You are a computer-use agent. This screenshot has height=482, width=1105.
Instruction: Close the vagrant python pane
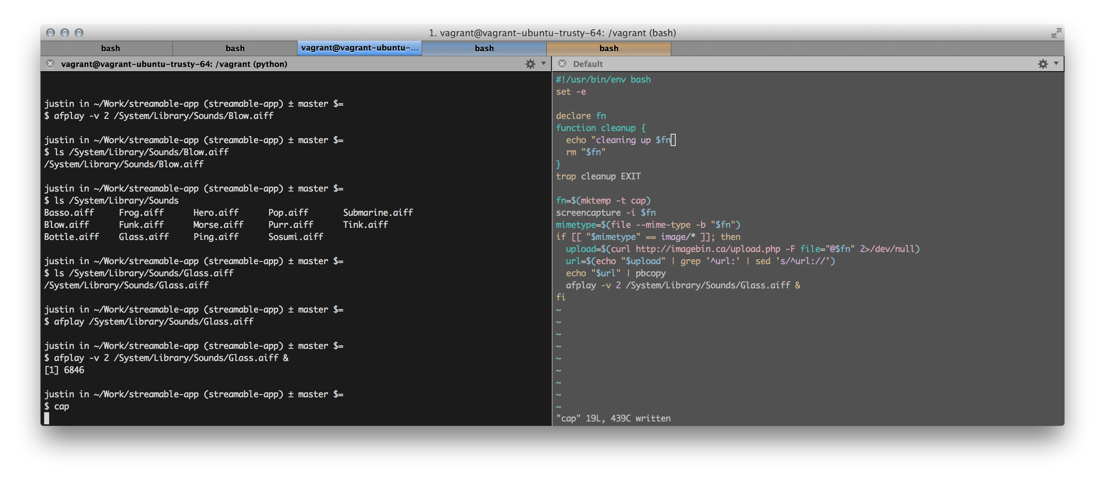click(50, 64)
